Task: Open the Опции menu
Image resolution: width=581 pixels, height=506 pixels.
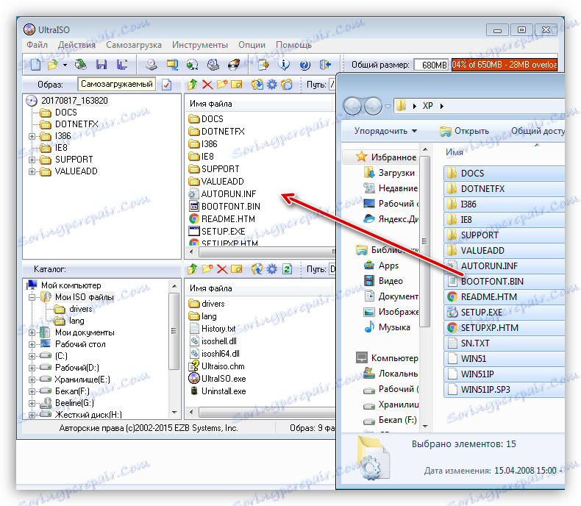Action: point(252,45)
